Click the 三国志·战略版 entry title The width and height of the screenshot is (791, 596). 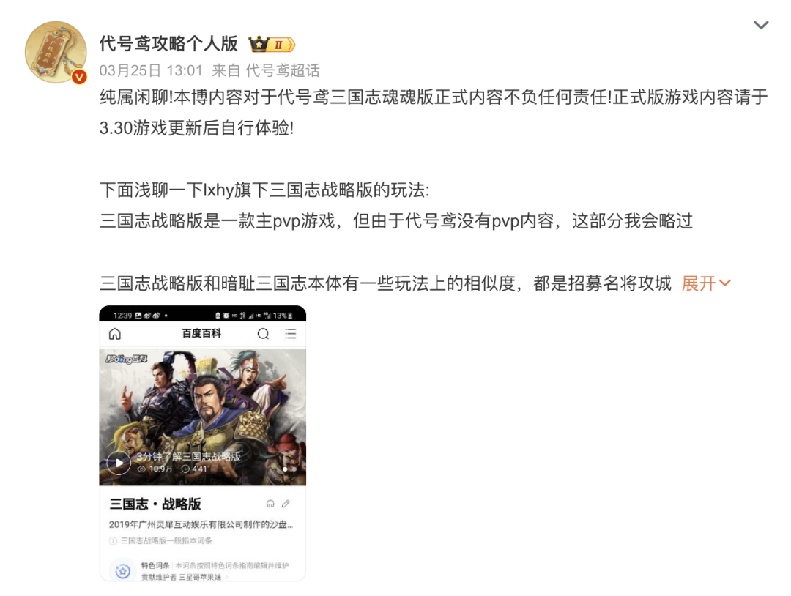click(x=155, y=504)
